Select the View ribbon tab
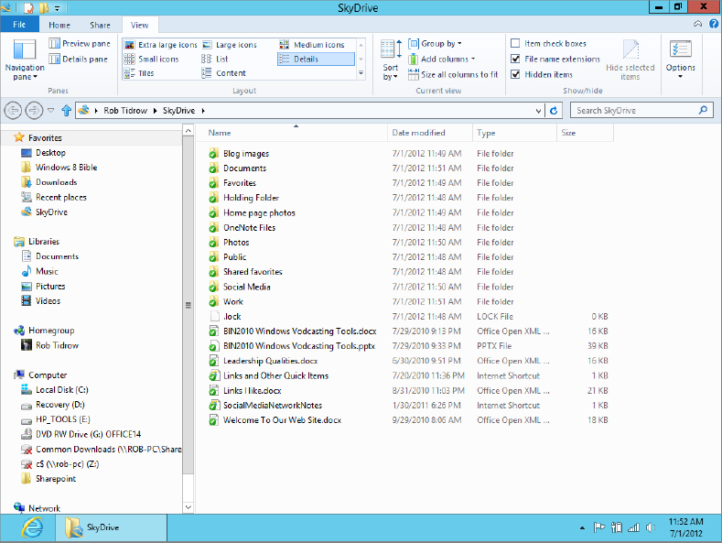This screenshot has width=722, height=543. click(139, 25)
